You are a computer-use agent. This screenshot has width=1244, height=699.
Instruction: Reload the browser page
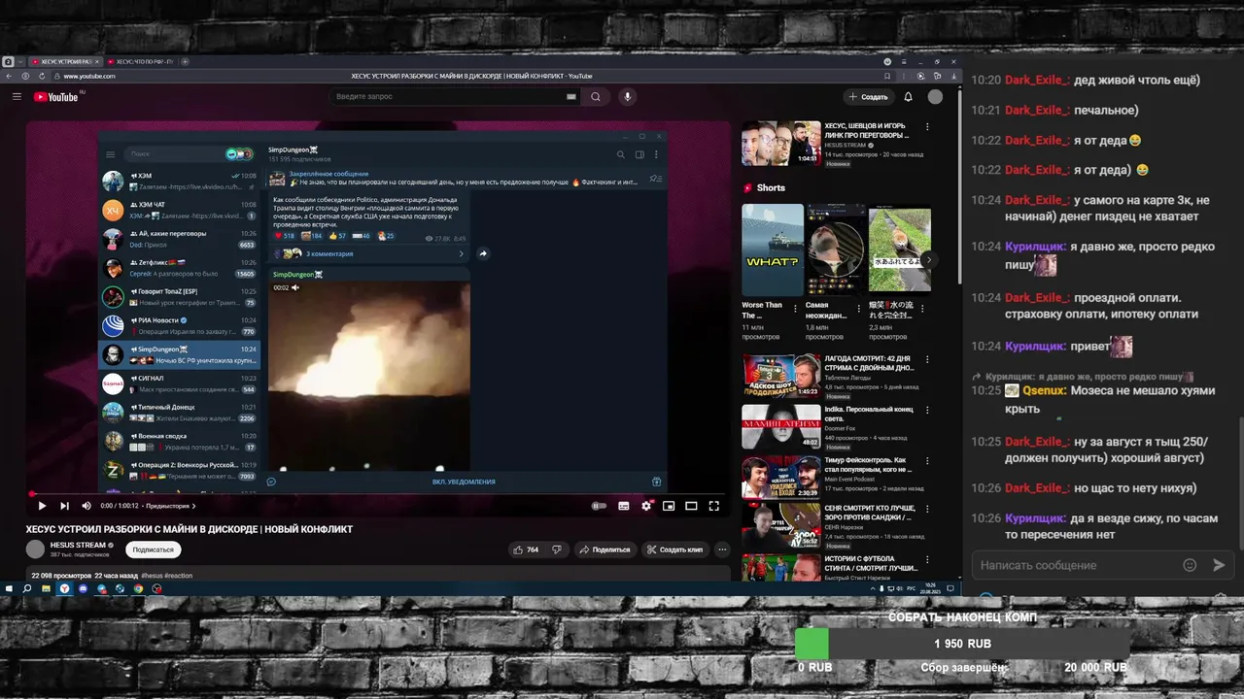point(40,76)
